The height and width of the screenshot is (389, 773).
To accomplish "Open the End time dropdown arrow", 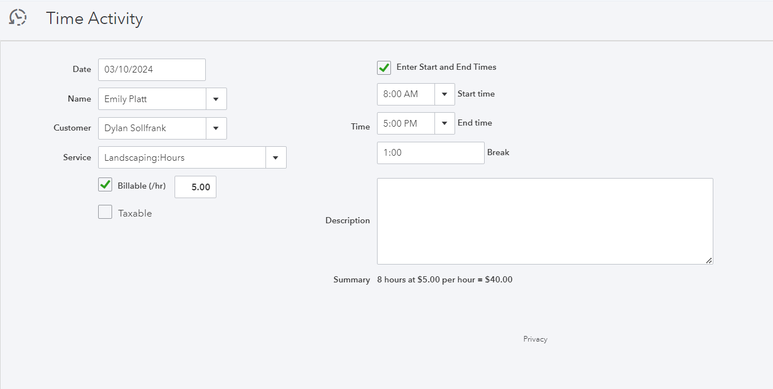I will point(445,123).
